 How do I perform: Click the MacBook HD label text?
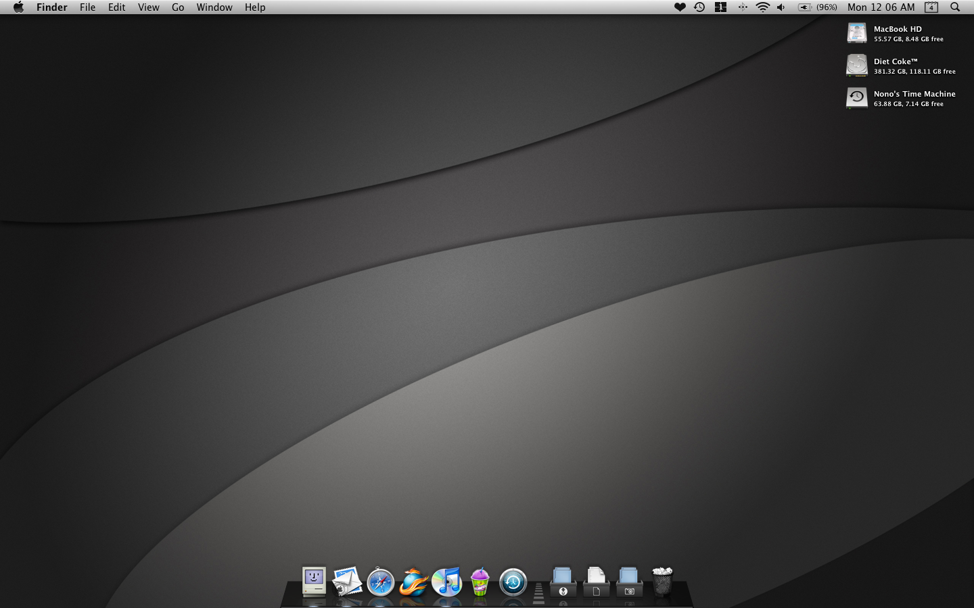[x=898, y=29]
